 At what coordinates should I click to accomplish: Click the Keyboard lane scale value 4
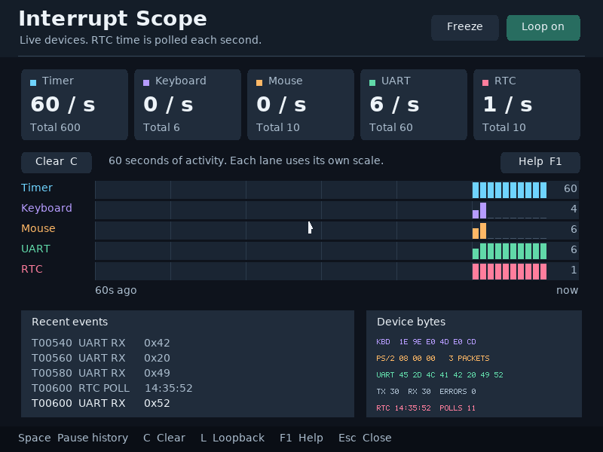(x=574, y=209)
